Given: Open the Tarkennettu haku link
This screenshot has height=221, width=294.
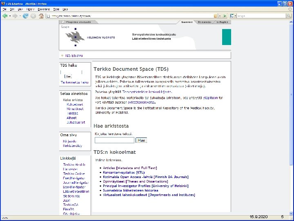Looking at the screenshot, I should (x=75, y=82).
